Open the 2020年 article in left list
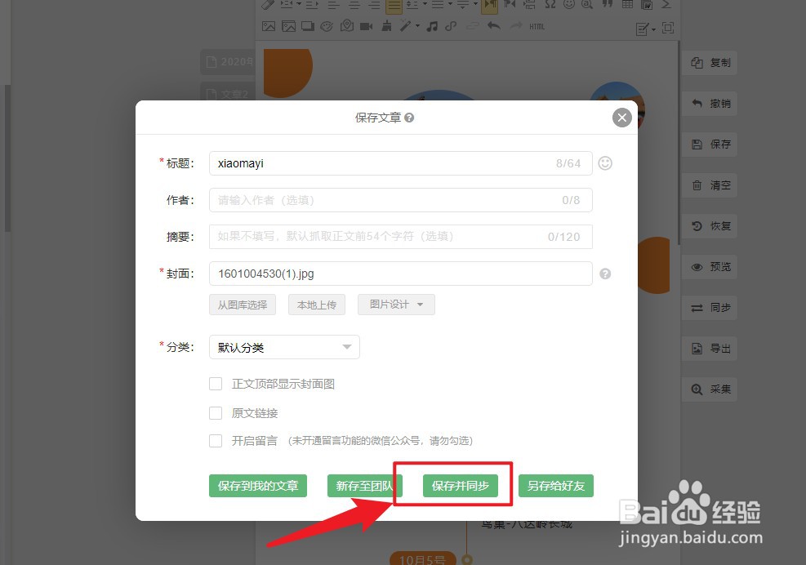Viewport: 806px width, 565px height. 228,62
